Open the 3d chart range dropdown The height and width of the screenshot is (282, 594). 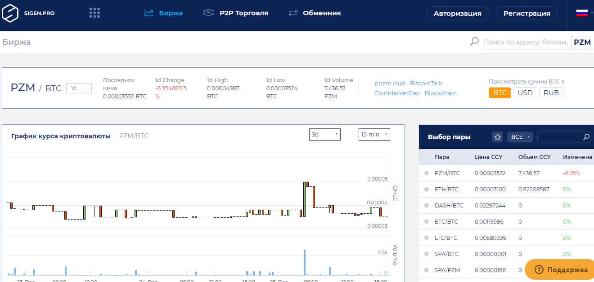tap(324, 134)
